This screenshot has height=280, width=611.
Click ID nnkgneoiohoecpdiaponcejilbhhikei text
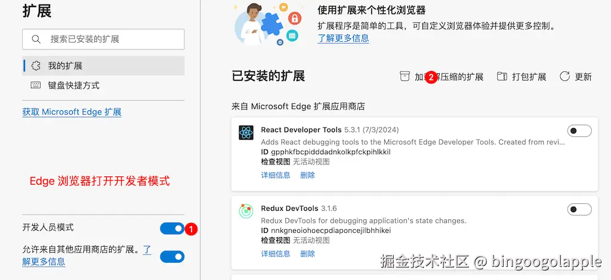tap(326, 230)
